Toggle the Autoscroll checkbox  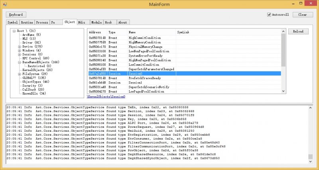coord(269,15)
